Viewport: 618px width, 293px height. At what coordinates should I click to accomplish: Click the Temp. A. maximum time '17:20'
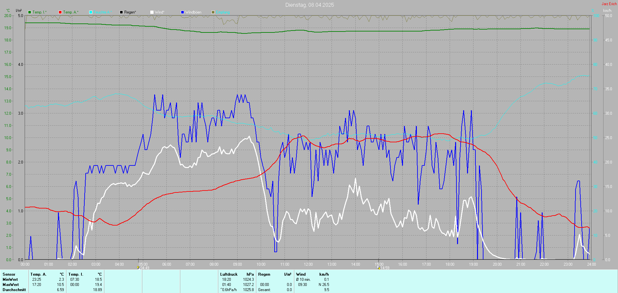[37, 285]
